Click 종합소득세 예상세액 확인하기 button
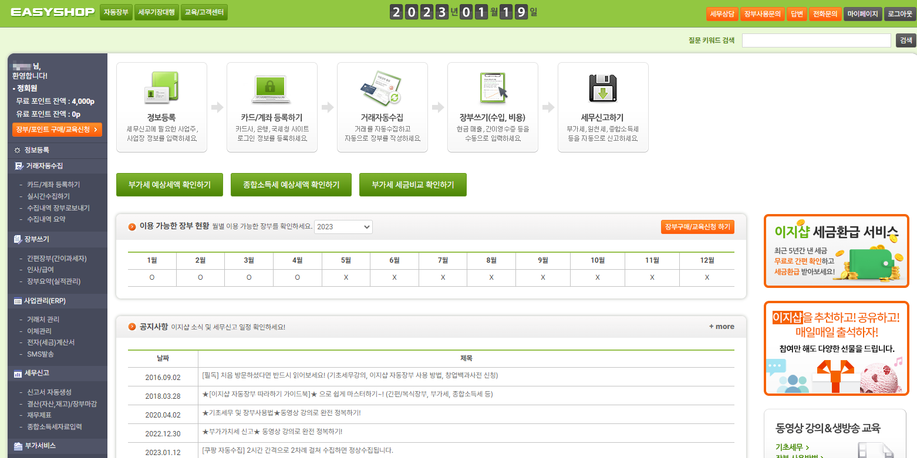 (291, 185)
